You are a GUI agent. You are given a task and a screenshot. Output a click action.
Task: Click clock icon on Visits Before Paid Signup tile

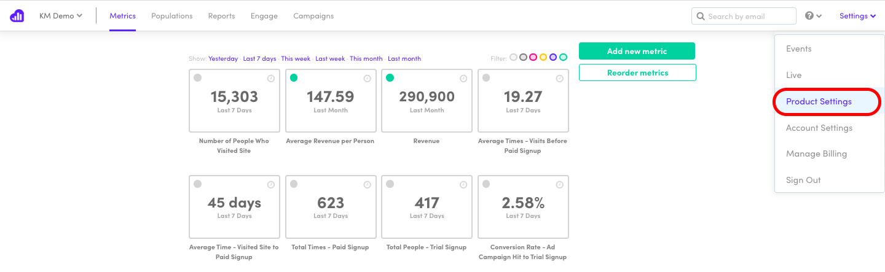pyautogui.click(x=560, y=79)
